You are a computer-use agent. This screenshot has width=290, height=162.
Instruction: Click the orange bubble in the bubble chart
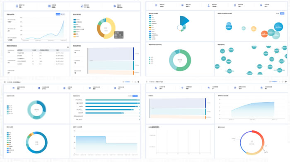pos(264,34)
